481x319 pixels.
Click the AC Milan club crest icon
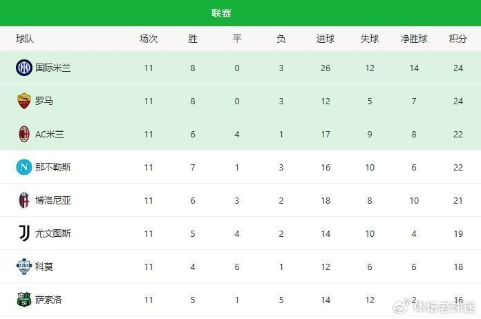click(x=24, y=134)
